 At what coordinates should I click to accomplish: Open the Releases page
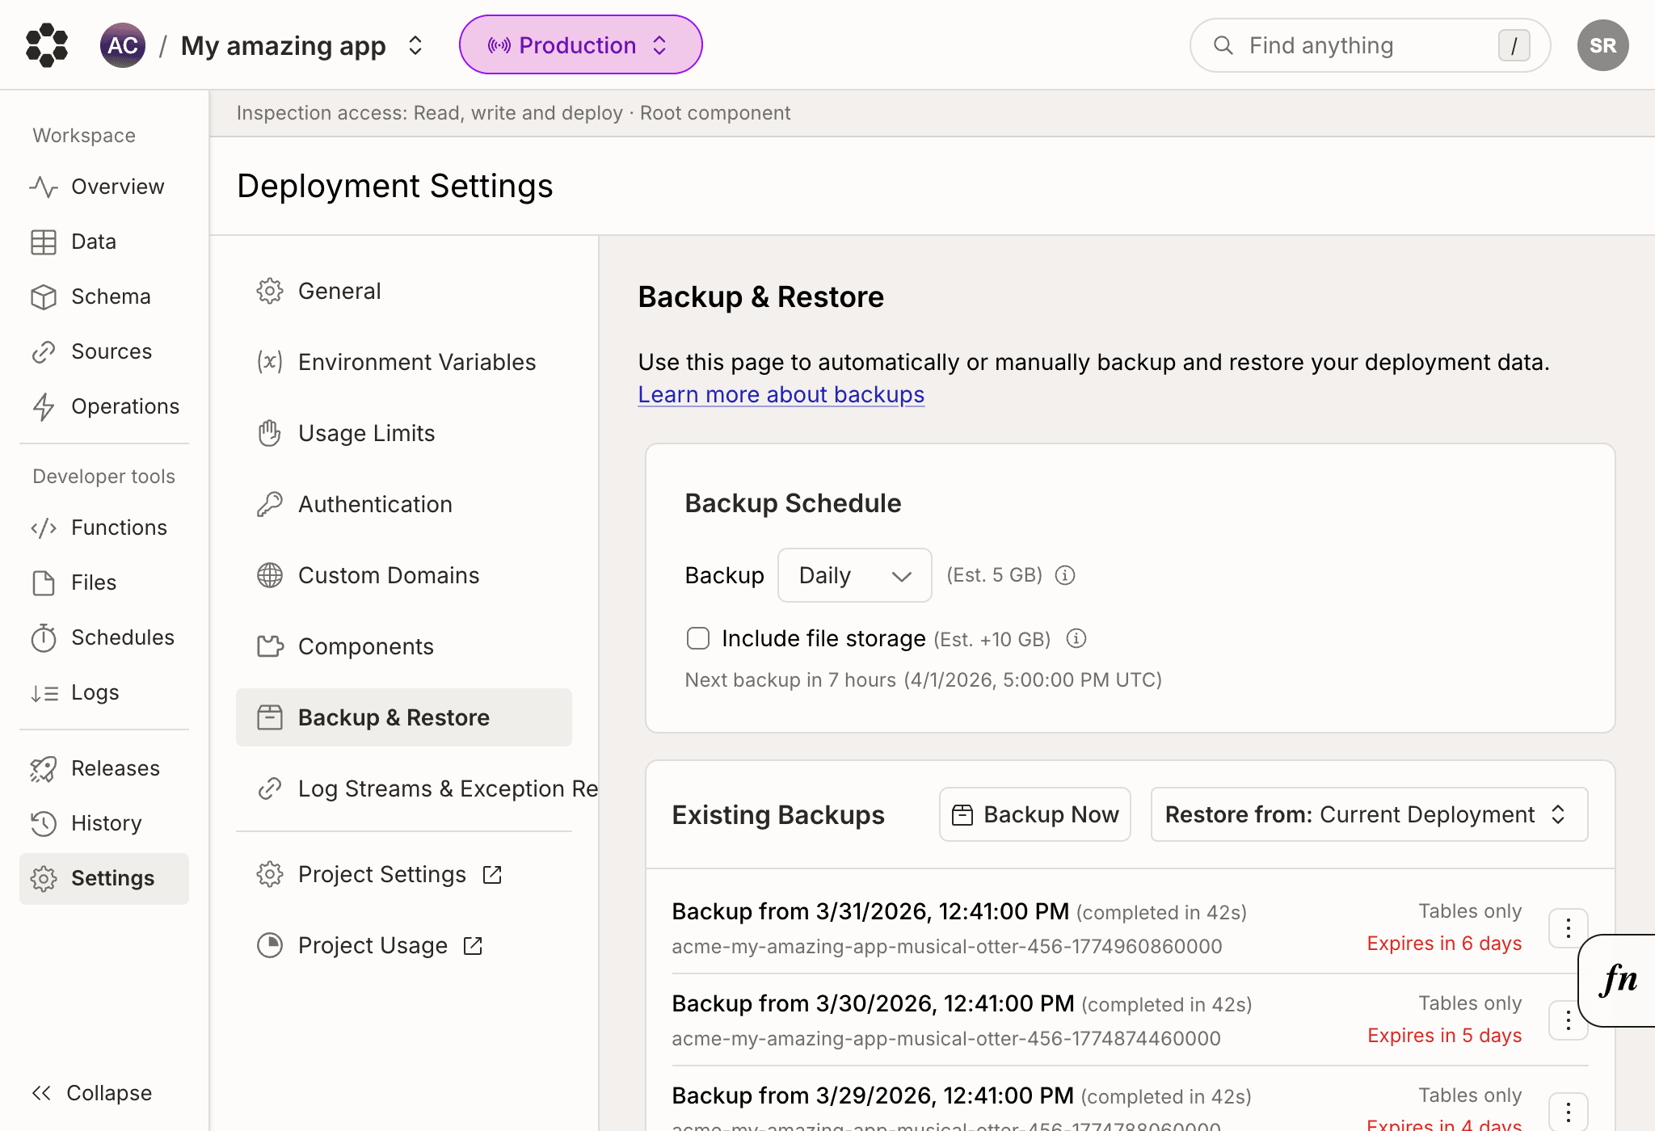pos(104,768)
